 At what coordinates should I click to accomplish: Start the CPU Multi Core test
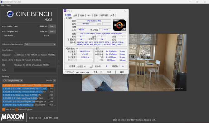point(52,27)
